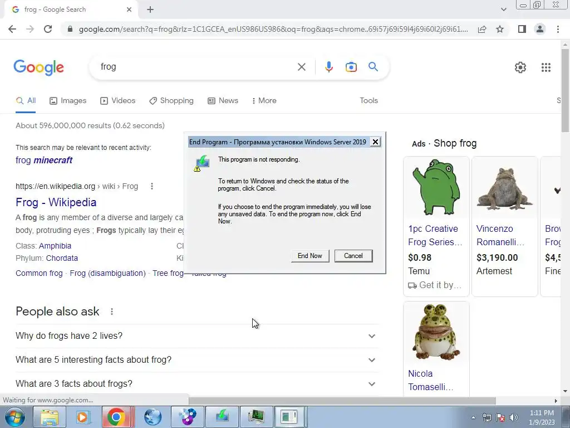Open the Google apps grid icon

tap(546, 67)
